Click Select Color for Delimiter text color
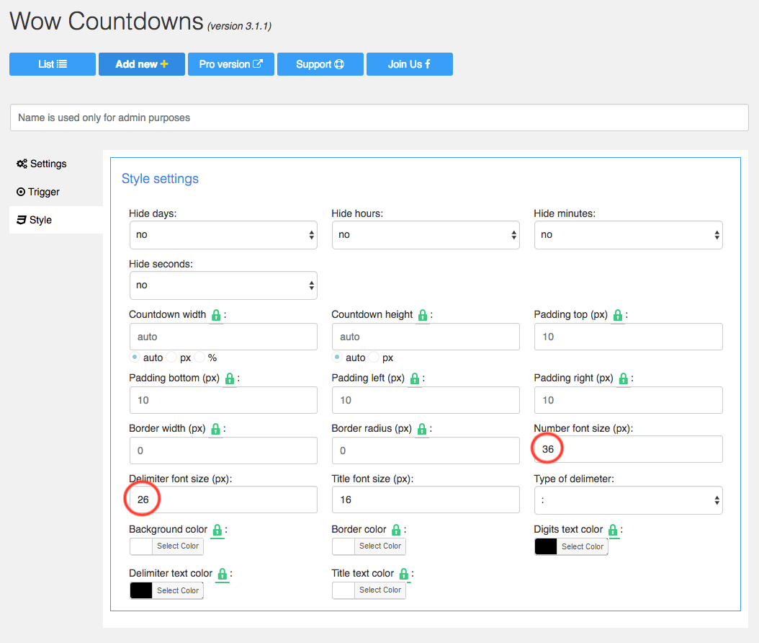The image size is (759, 643). click(x=178, y=590)
